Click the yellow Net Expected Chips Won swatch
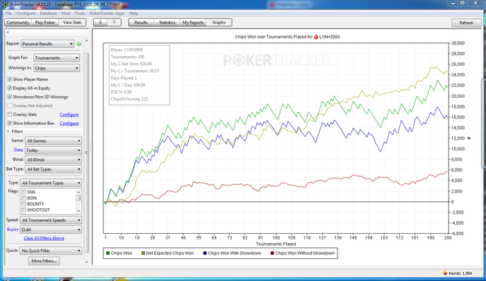 pyautogui.click(x=143, y=253)
